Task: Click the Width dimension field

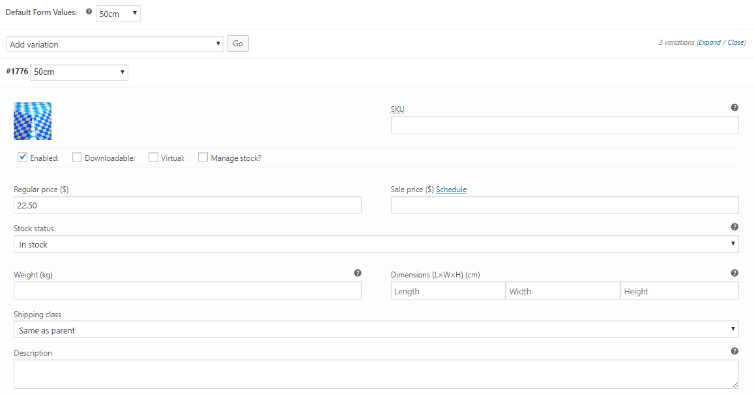Action: 562,290
